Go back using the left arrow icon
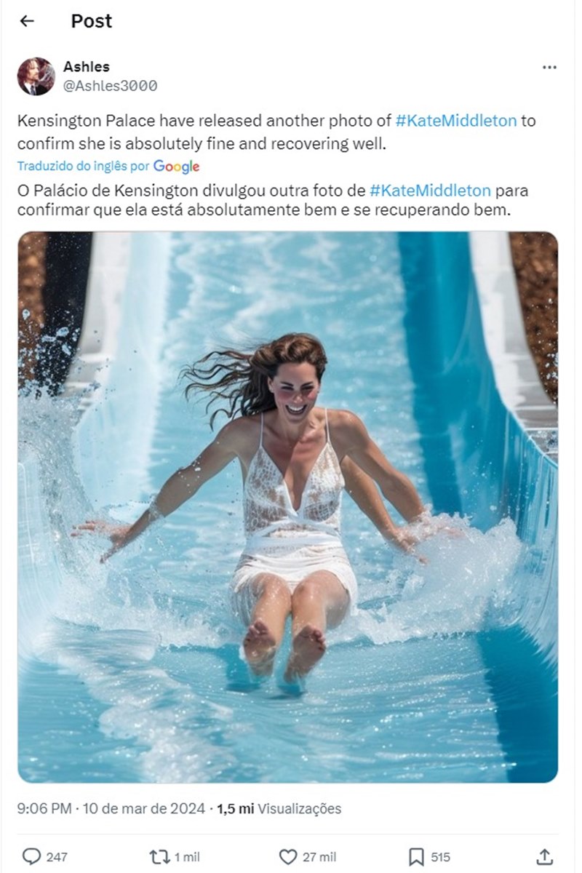 click(x=27, y=21)
